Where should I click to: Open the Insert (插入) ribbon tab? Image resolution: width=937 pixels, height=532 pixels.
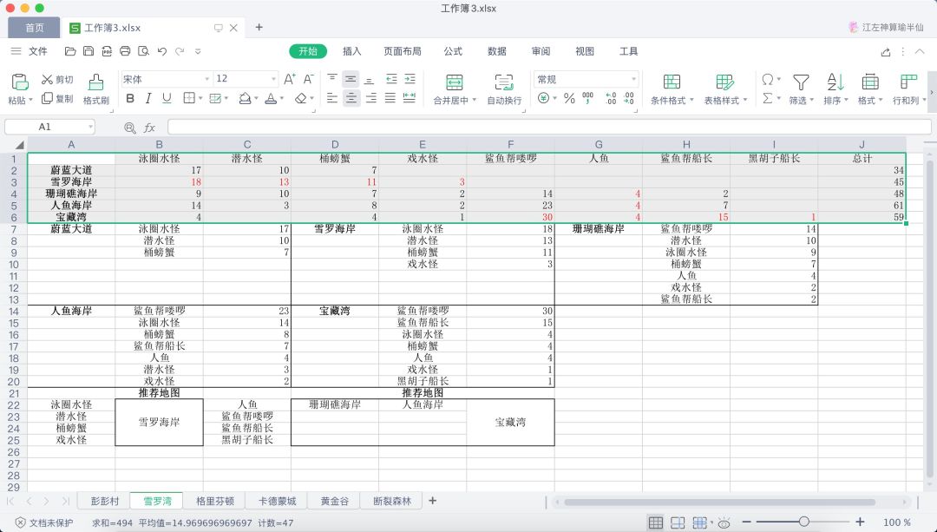tap(351, 51)
